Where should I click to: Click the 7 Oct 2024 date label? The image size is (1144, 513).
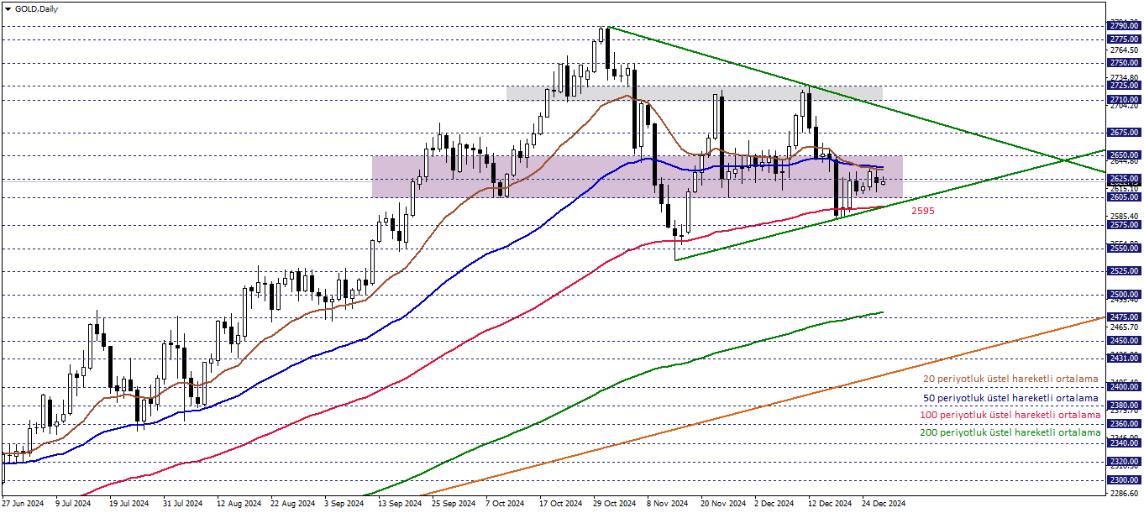coord(505,504)
